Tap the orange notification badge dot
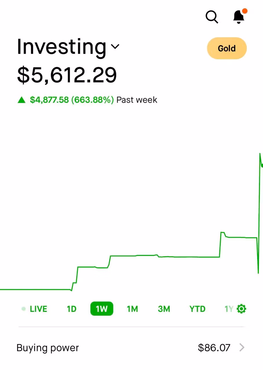 pyautogui.click(x=245, y=11)
